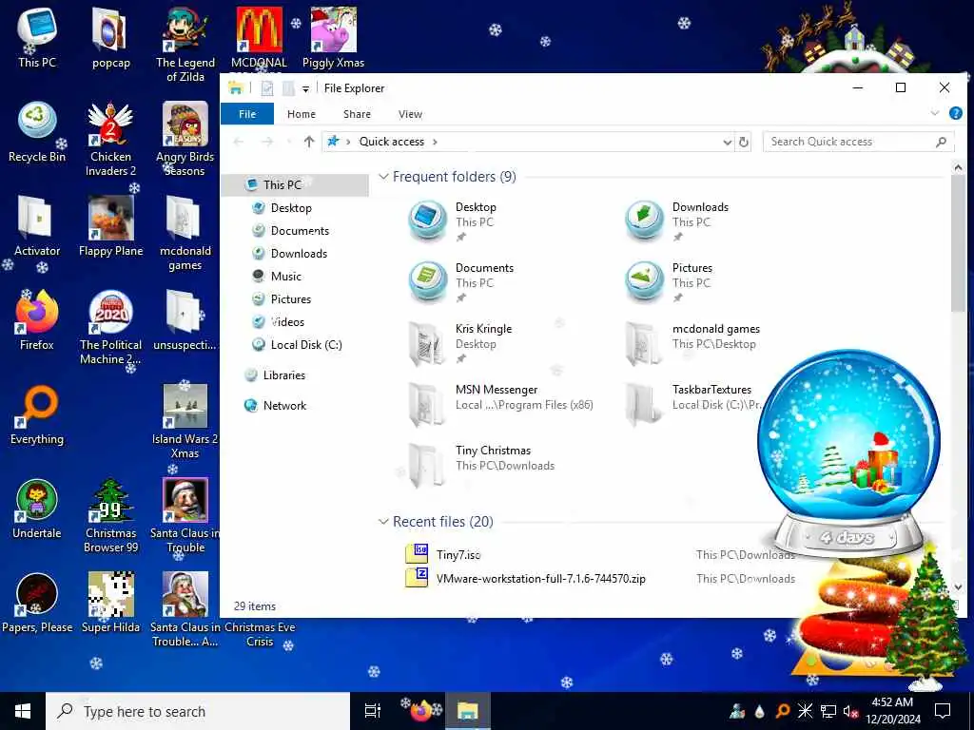The height and width of the screenshot is (730, 974).
Task: Open File Explorer help button
Action: tap(956, 114)
